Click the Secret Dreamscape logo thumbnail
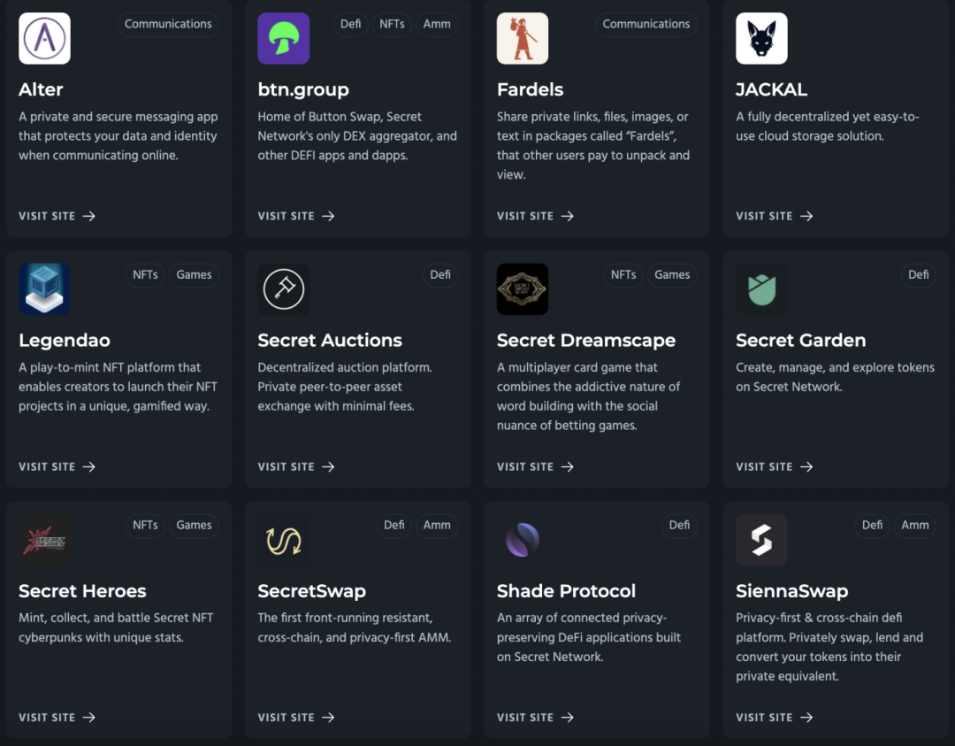Screen dimensions: 955x746 coord(523,288)
